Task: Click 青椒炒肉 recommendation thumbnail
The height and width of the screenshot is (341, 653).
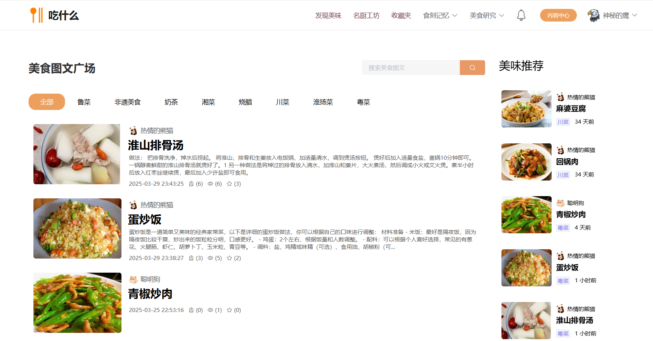Action: pyautogui.click(x=526, y=215)
